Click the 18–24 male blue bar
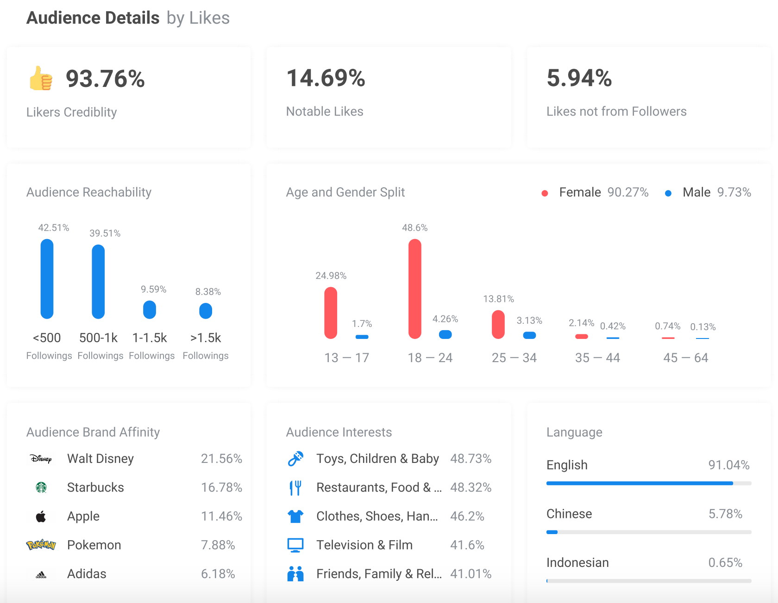 445,335
